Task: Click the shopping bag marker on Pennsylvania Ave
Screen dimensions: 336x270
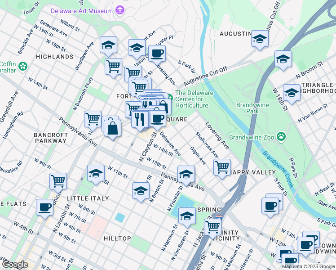Action: tap(112, 128)
